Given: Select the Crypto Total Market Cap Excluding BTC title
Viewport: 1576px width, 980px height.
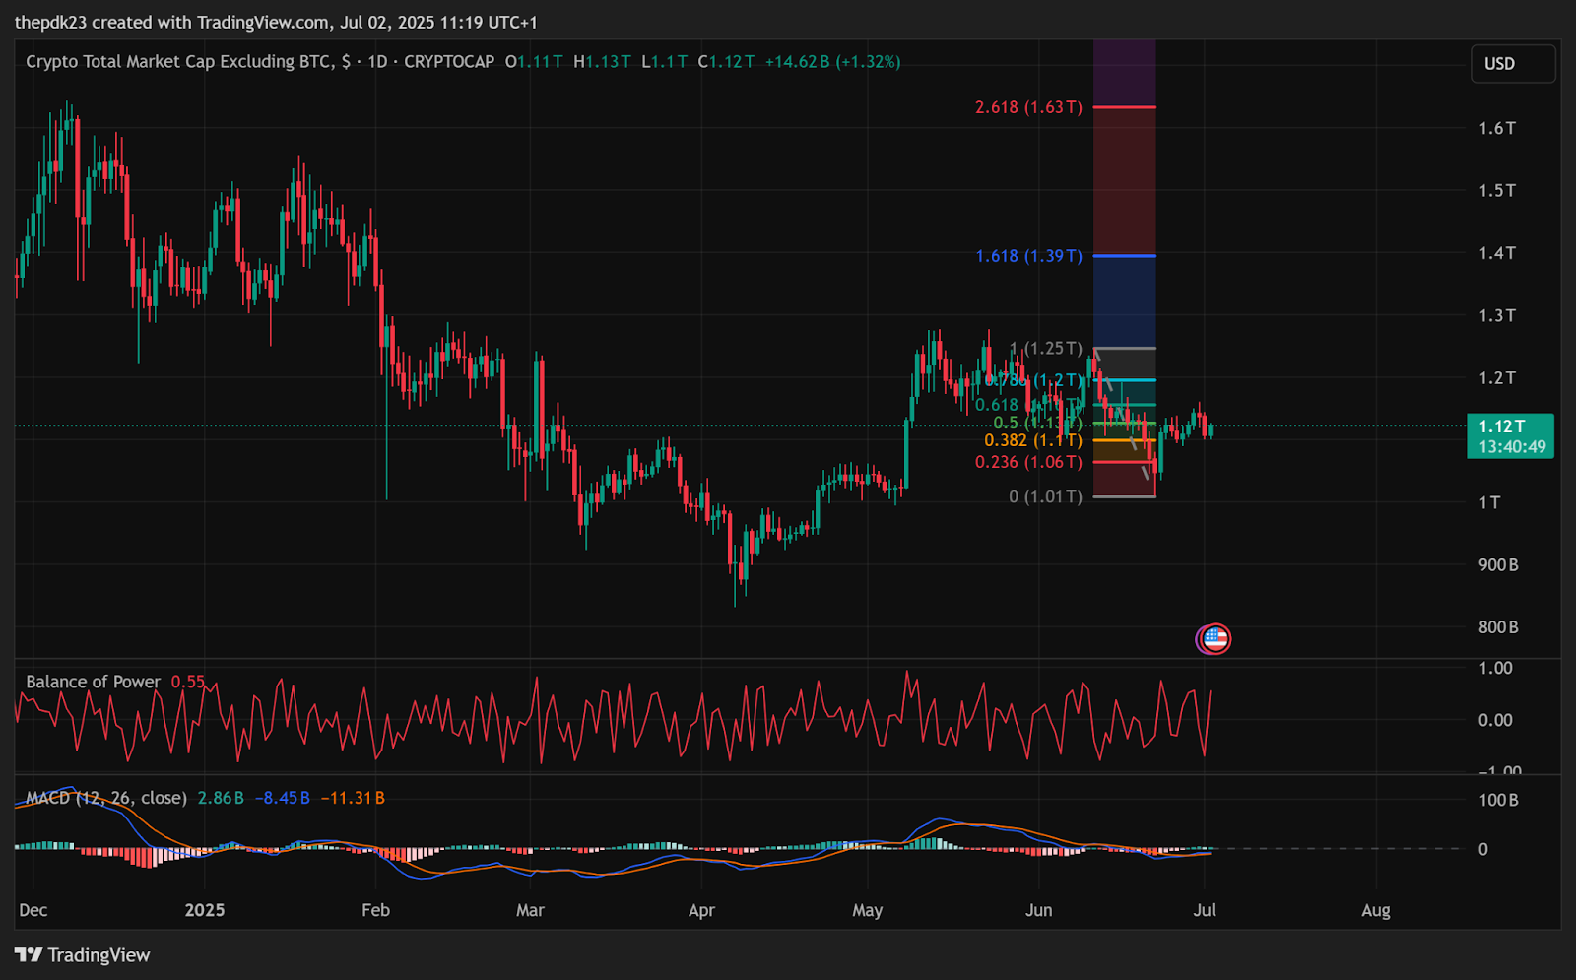Looking at the screenshot, I should click(x=187, y=61).
